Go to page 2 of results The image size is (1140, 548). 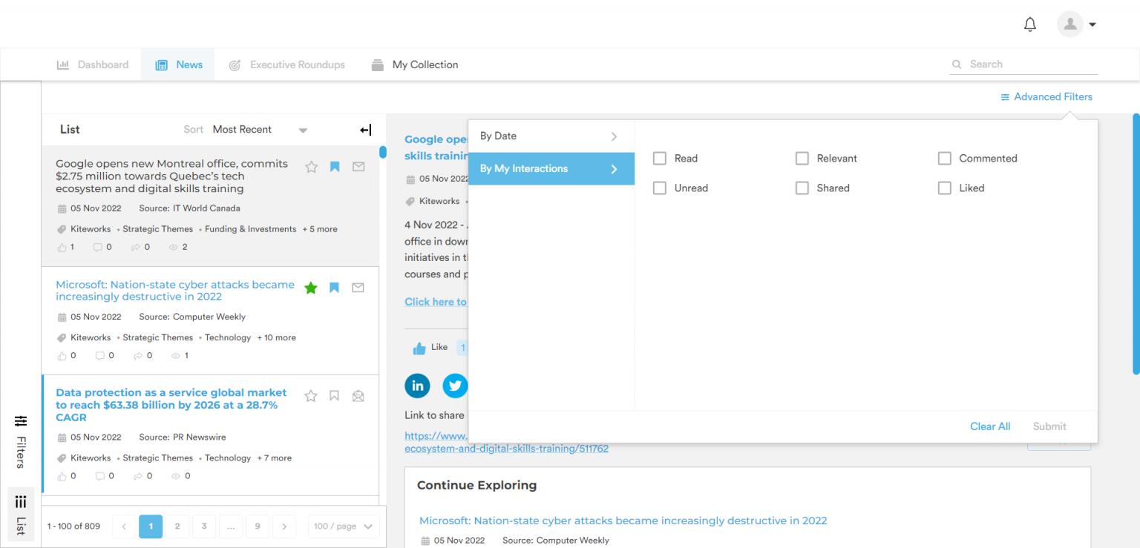point(177,526)
